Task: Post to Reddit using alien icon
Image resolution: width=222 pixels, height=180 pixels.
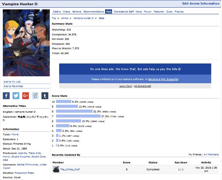Action: 35,96
